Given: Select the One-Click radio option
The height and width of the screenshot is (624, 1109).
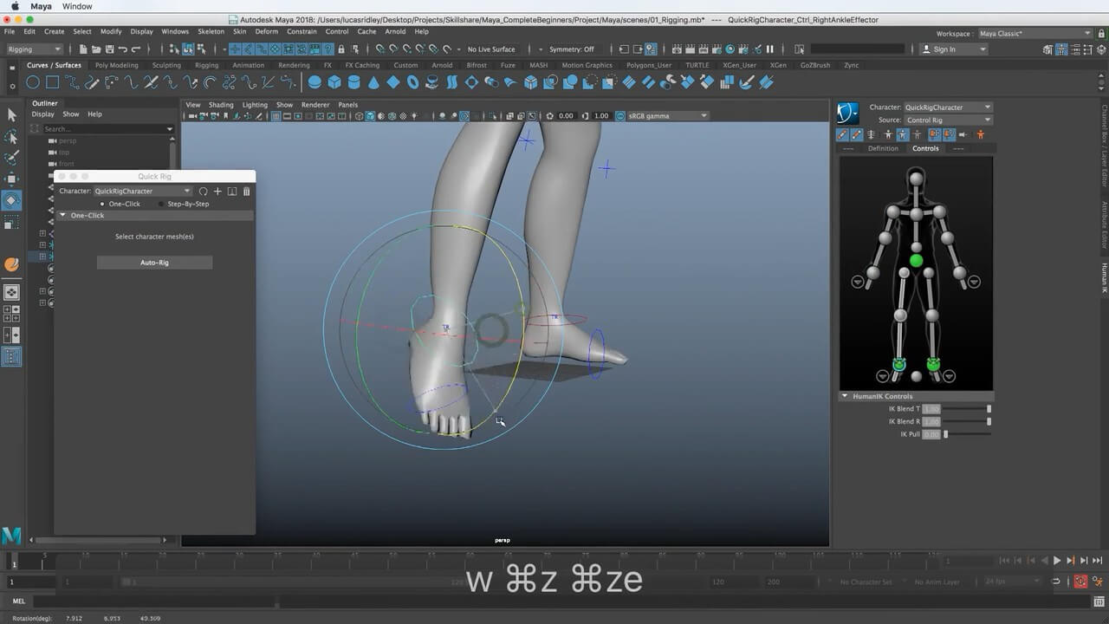Looking at the screenshot, I should pos(103,204).
